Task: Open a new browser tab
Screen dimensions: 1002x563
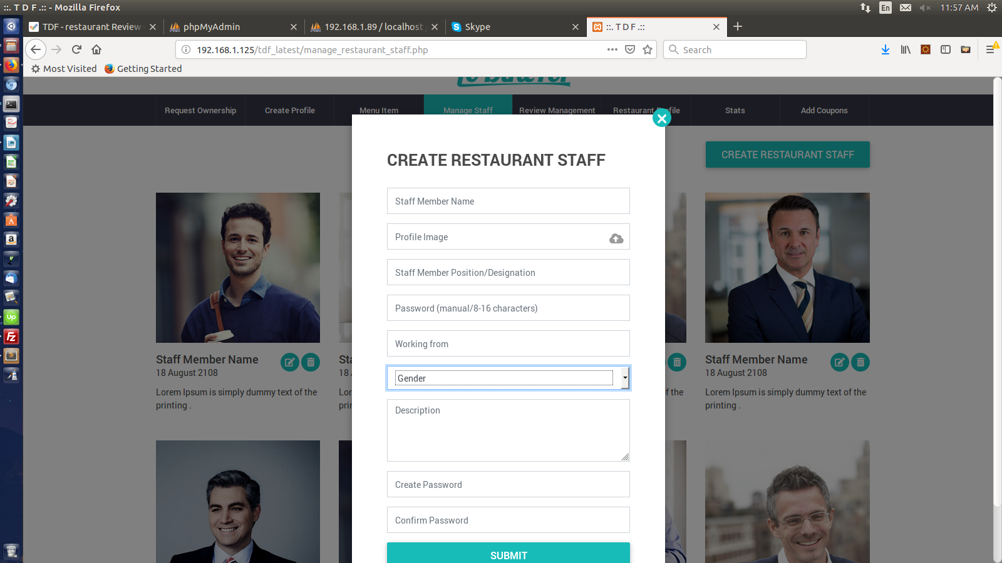Action: pos(738,26)
